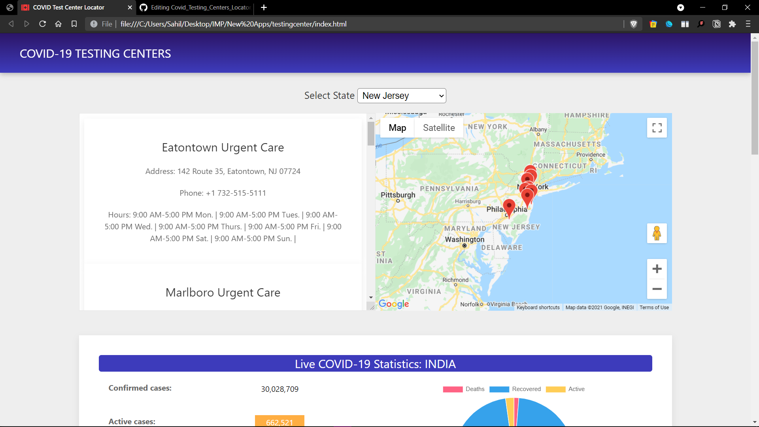Switch the map to Satellite view
This screenshot has width=759, height=427.
[x=439, y=128]
